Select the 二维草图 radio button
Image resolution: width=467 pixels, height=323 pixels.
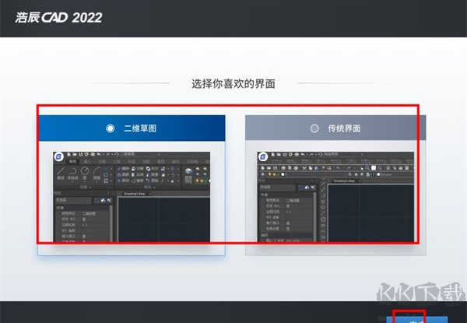click(x=110, y=128)
